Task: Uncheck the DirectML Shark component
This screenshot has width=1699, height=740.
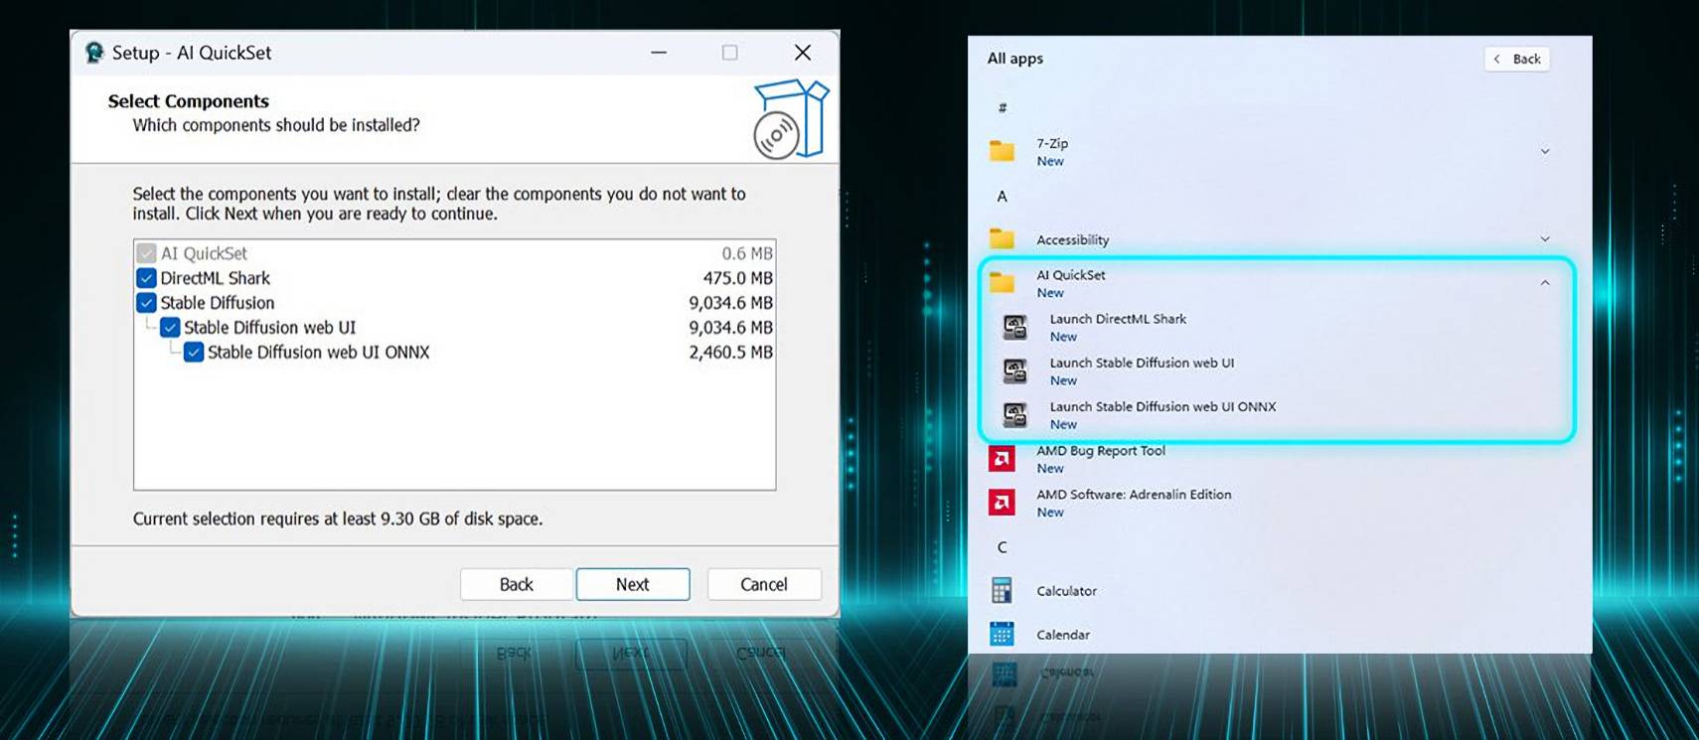Action: [x=146, y=278]
